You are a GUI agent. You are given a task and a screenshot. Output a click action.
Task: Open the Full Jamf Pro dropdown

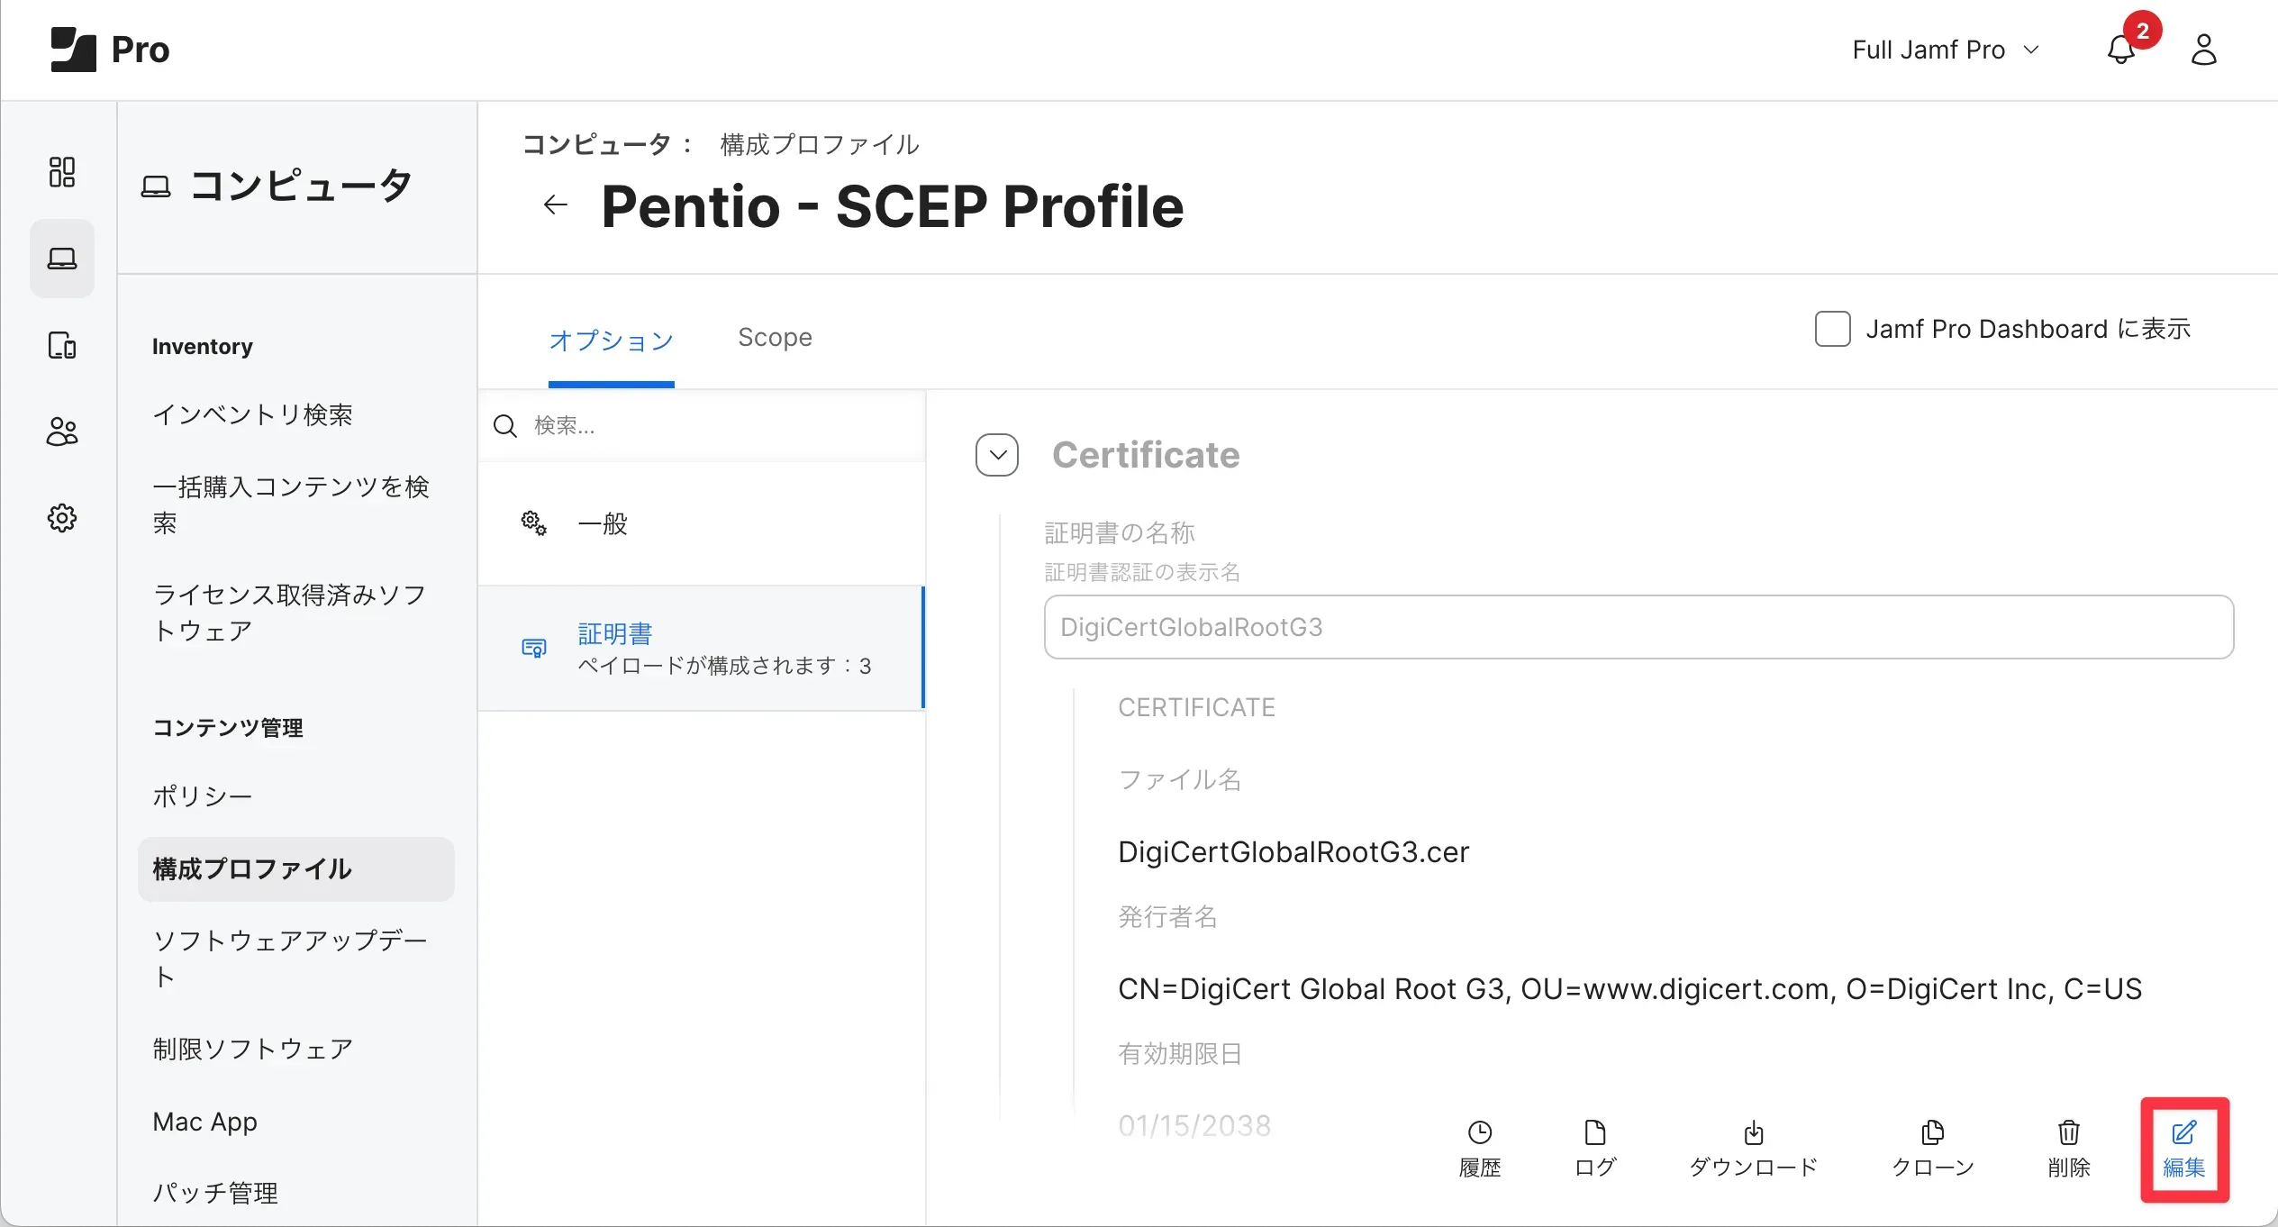pos(1946,50)
